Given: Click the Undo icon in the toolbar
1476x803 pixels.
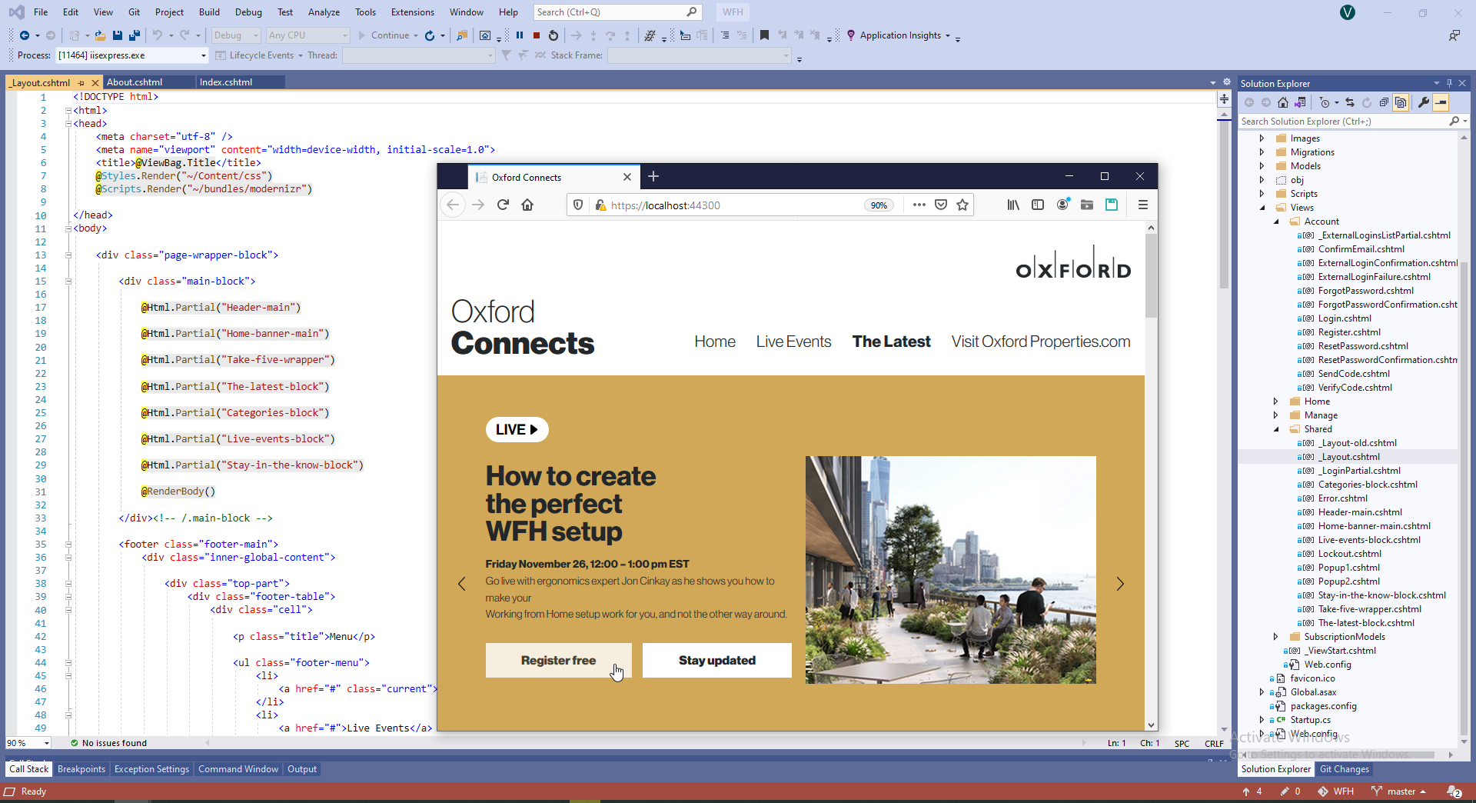Looking at the screenshot, I should pos(158,35).
